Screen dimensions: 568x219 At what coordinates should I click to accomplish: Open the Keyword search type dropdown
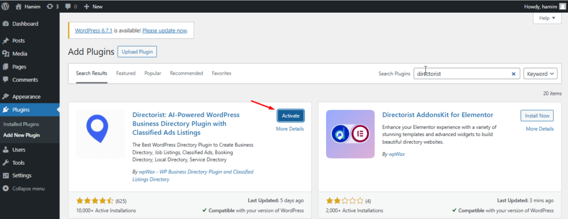click(x=540, y=74)
